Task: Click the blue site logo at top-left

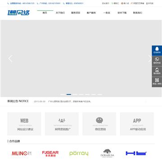Action: 18,13
